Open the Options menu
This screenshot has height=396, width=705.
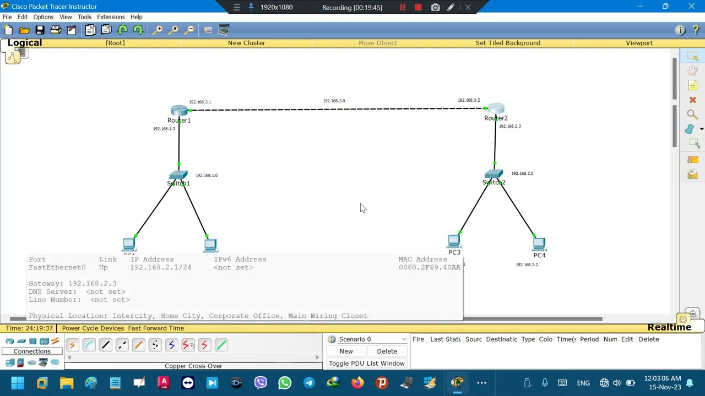coord(43,17)
